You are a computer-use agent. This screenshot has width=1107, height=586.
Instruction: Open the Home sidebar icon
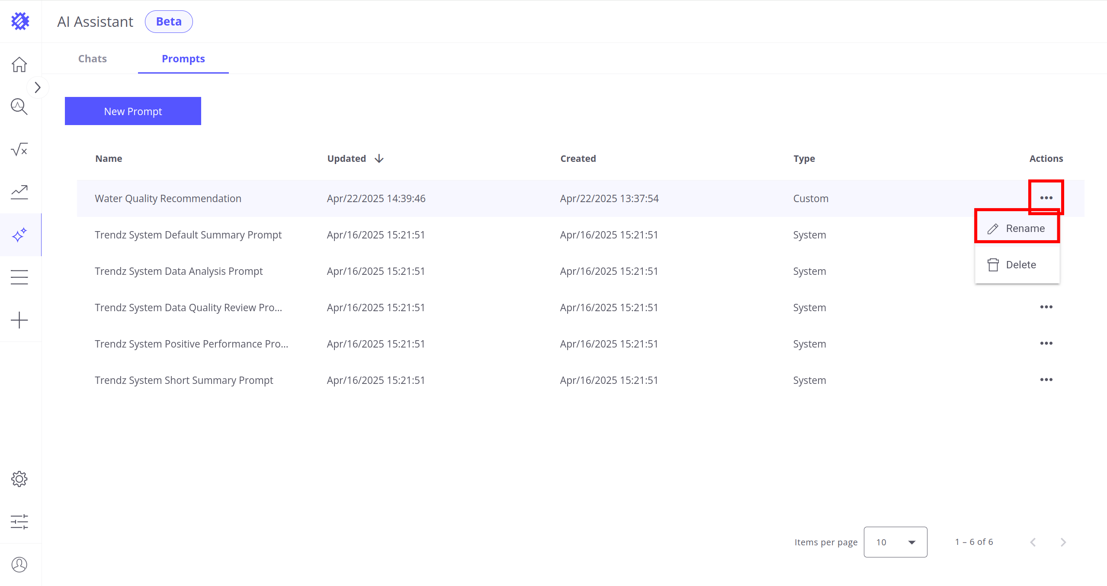[19, 64]
